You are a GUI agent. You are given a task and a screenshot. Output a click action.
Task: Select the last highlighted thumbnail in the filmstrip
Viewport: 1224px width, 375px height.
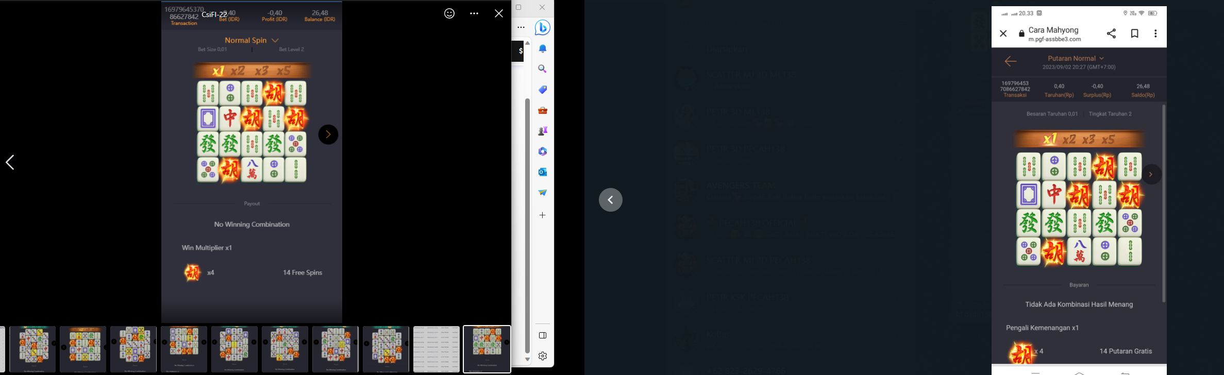click(x=487, y=349)
